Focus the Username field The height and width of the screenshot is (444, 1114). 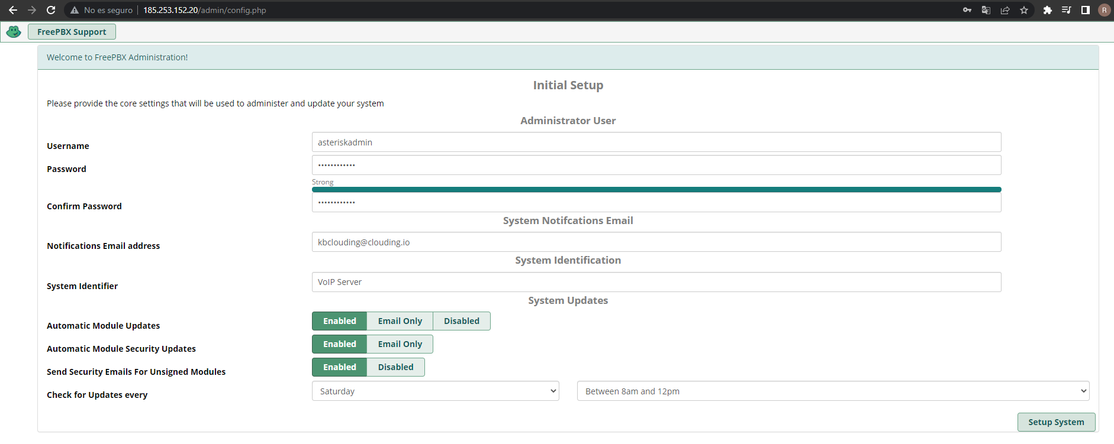[x=656, y=142]
